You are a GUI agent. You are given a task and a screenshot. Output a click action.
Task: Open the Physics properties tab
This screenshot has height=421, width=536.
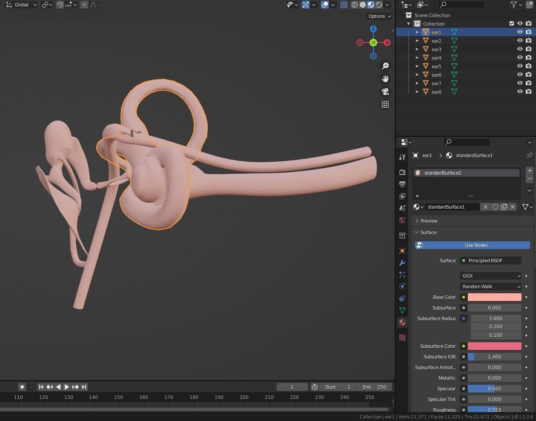(x=402, y=286)
